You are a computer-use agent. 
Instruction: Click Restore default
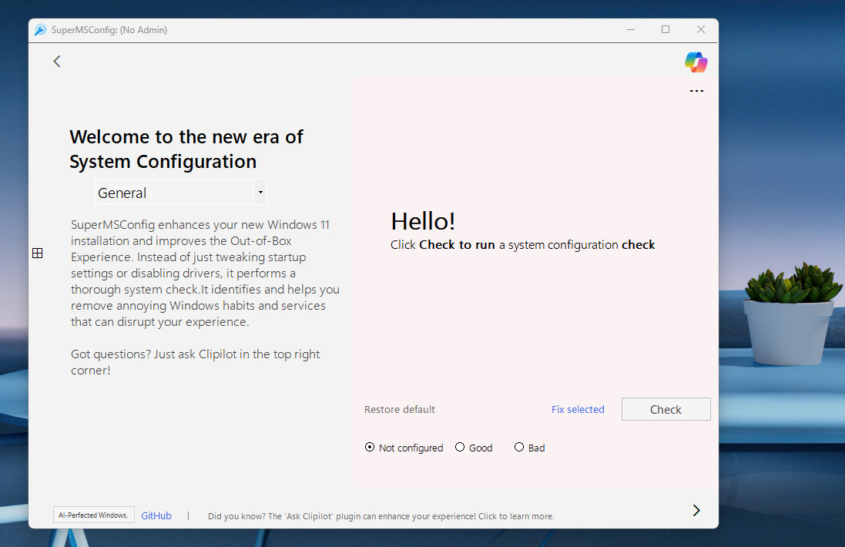click(x=399, y=410)
